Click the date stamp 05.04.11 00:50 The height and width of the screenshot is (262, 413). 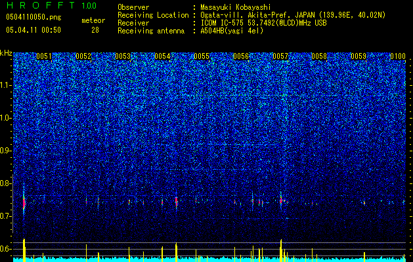click(x=33, y=30)
